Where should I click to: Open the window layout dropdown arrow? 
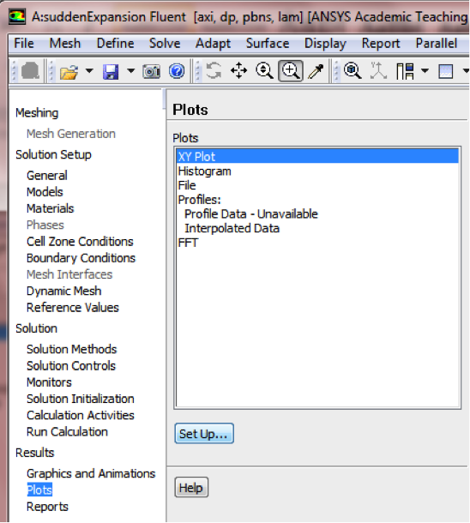pyautogui.click(x=425, y=70)
